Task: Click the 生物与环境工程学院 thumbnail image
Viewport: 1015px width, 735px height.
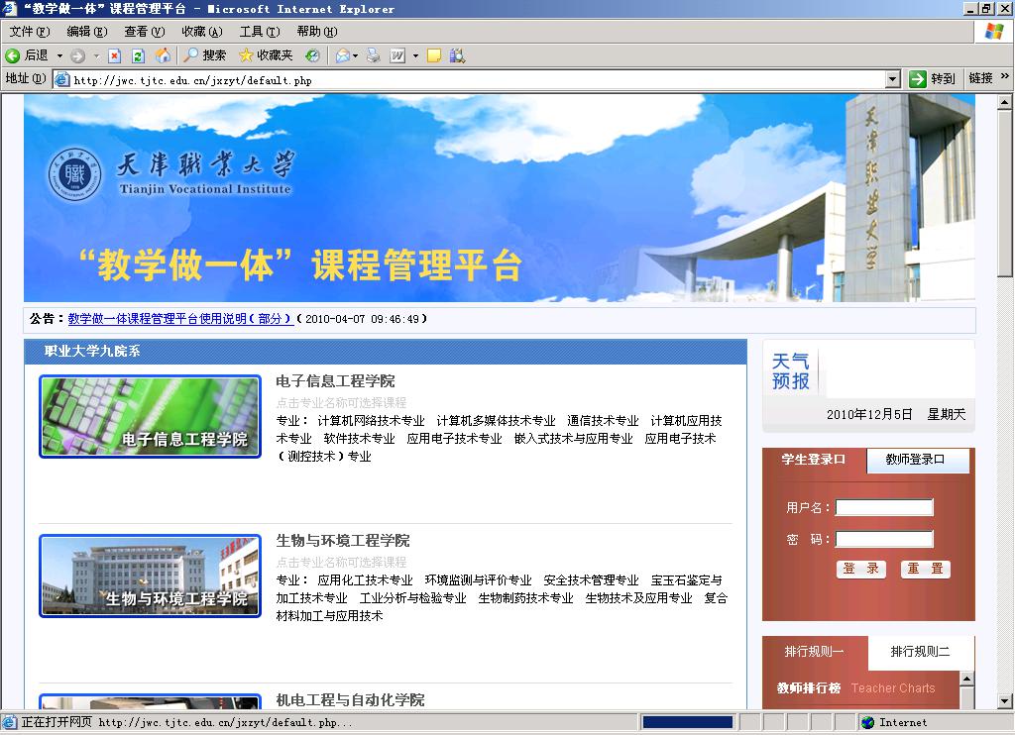Action: click(x=151, y=576)
